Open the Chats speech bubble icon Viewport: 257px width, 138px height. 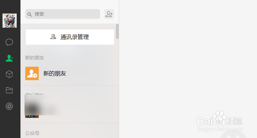click(9, 42)
